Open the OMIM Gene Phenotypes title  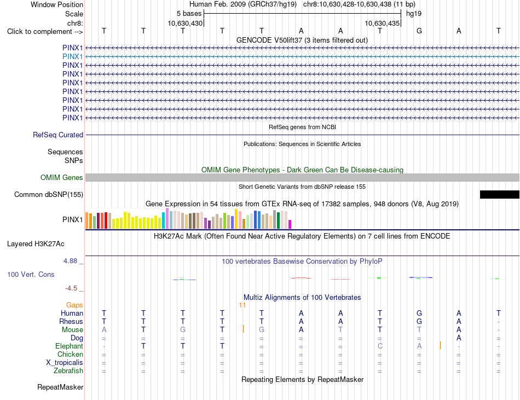[302, 170]
